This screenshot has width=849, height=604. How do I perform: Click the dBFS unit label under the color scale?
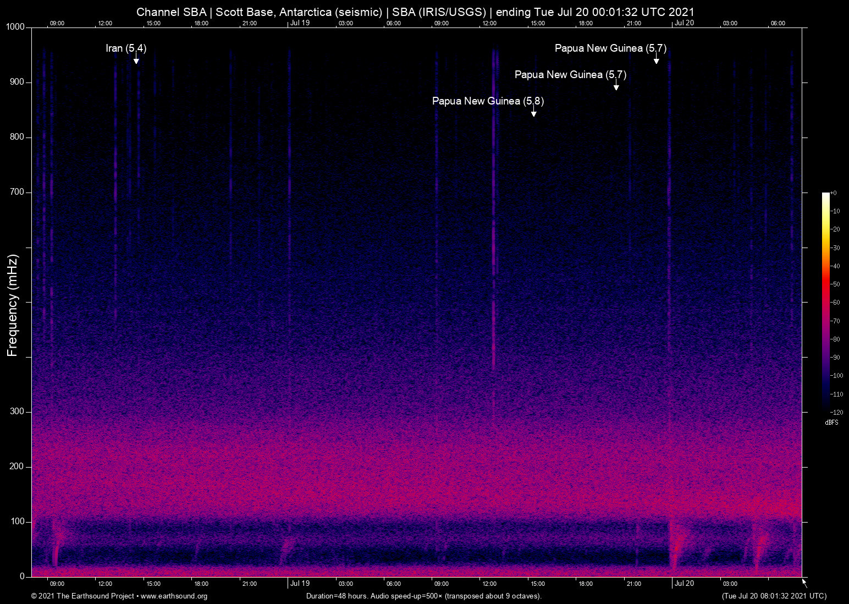pos(831,422)
